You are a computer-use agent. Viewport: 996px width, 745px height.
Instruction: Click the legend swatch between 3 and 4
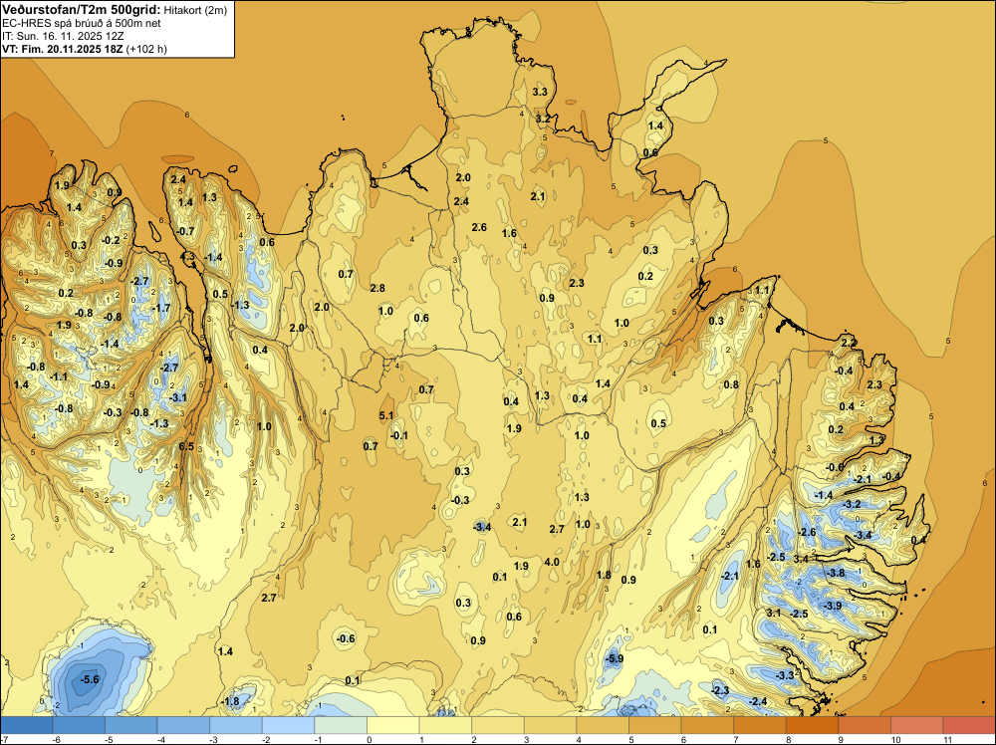click(550, 725)
